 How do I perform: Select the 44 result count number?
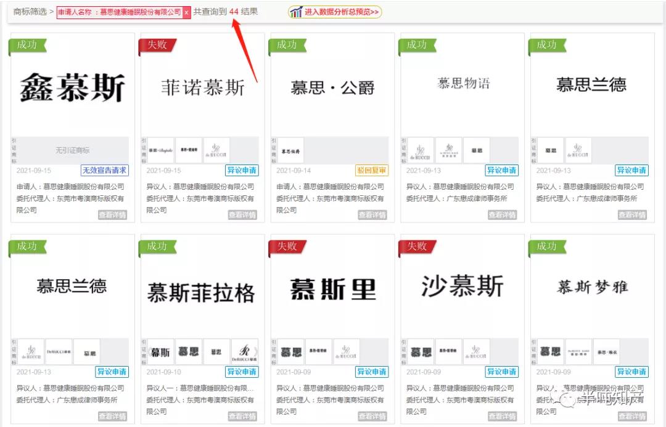(234, 12)
